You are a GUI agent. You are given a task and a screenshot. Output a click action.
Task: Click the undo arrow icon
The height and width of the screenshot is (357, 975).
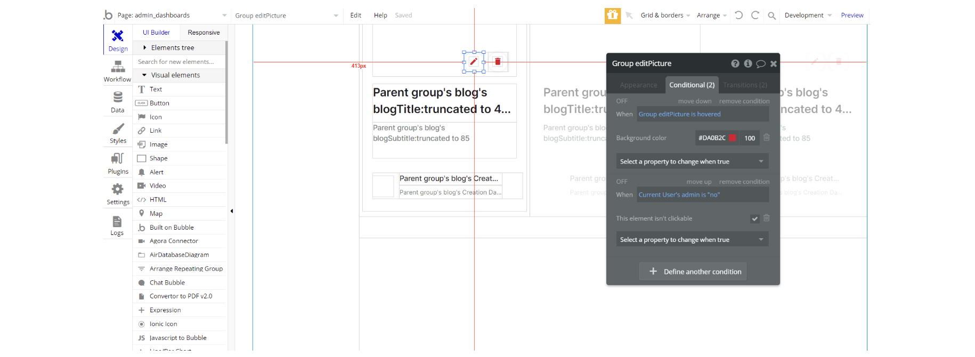coord(738,15)
